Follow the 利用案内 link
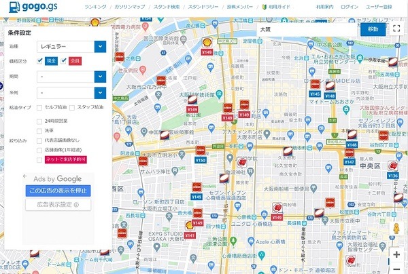 324,7
